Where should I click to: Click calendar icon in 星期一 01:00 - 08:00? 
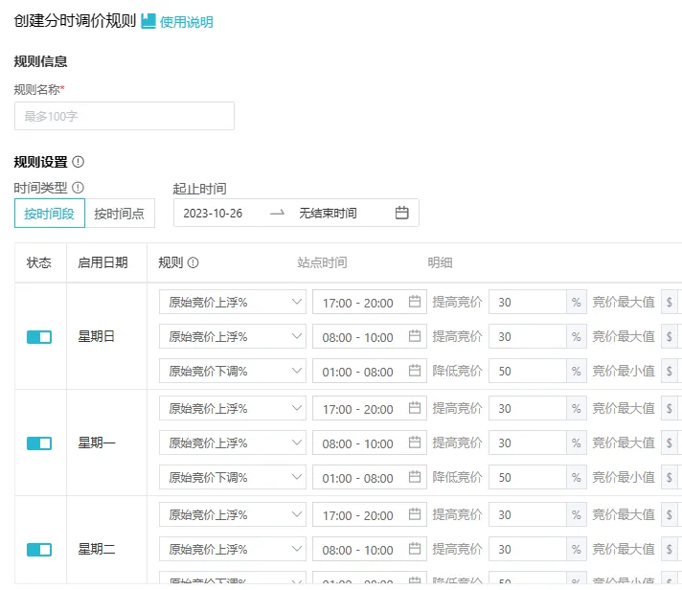(415, 477)
